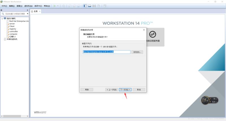Click the green Power On play icon
This screenshot has height=121, width=226.
55,6
